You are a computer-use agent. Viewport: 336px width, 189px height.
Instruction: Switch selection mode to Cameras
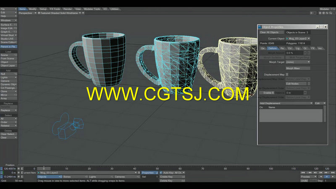(127, 177)
